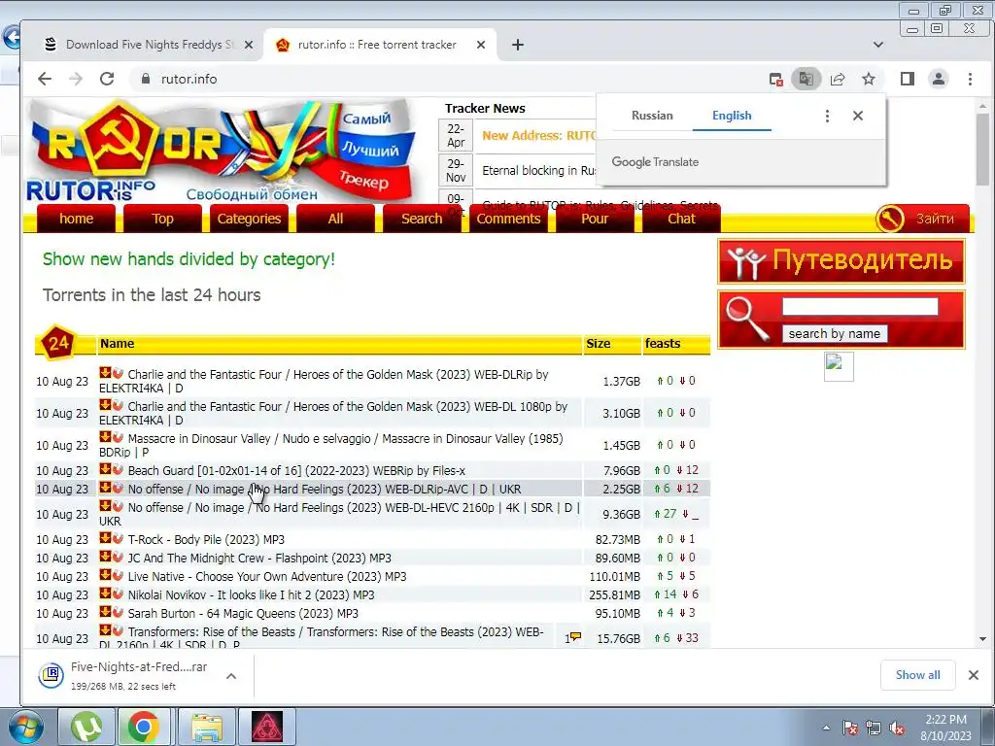Viewport: 995px width, 746px height.
Task: Open the home menu item
Action: click(x=76, y=219)
